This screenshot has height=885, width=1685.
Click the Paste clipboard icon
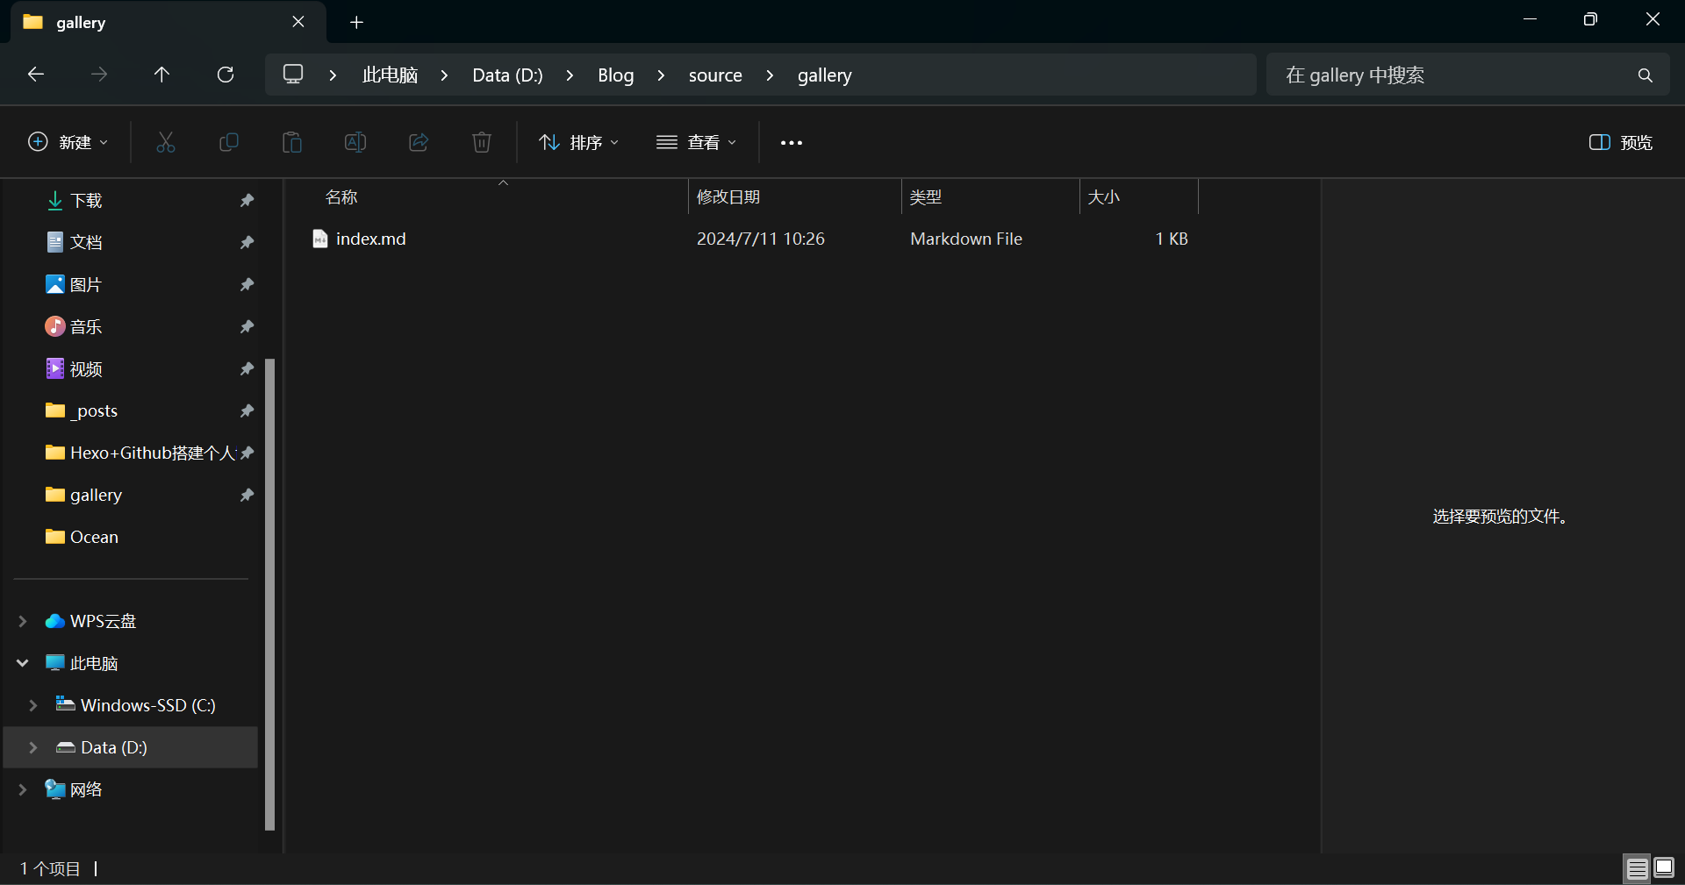pos(291,142)
